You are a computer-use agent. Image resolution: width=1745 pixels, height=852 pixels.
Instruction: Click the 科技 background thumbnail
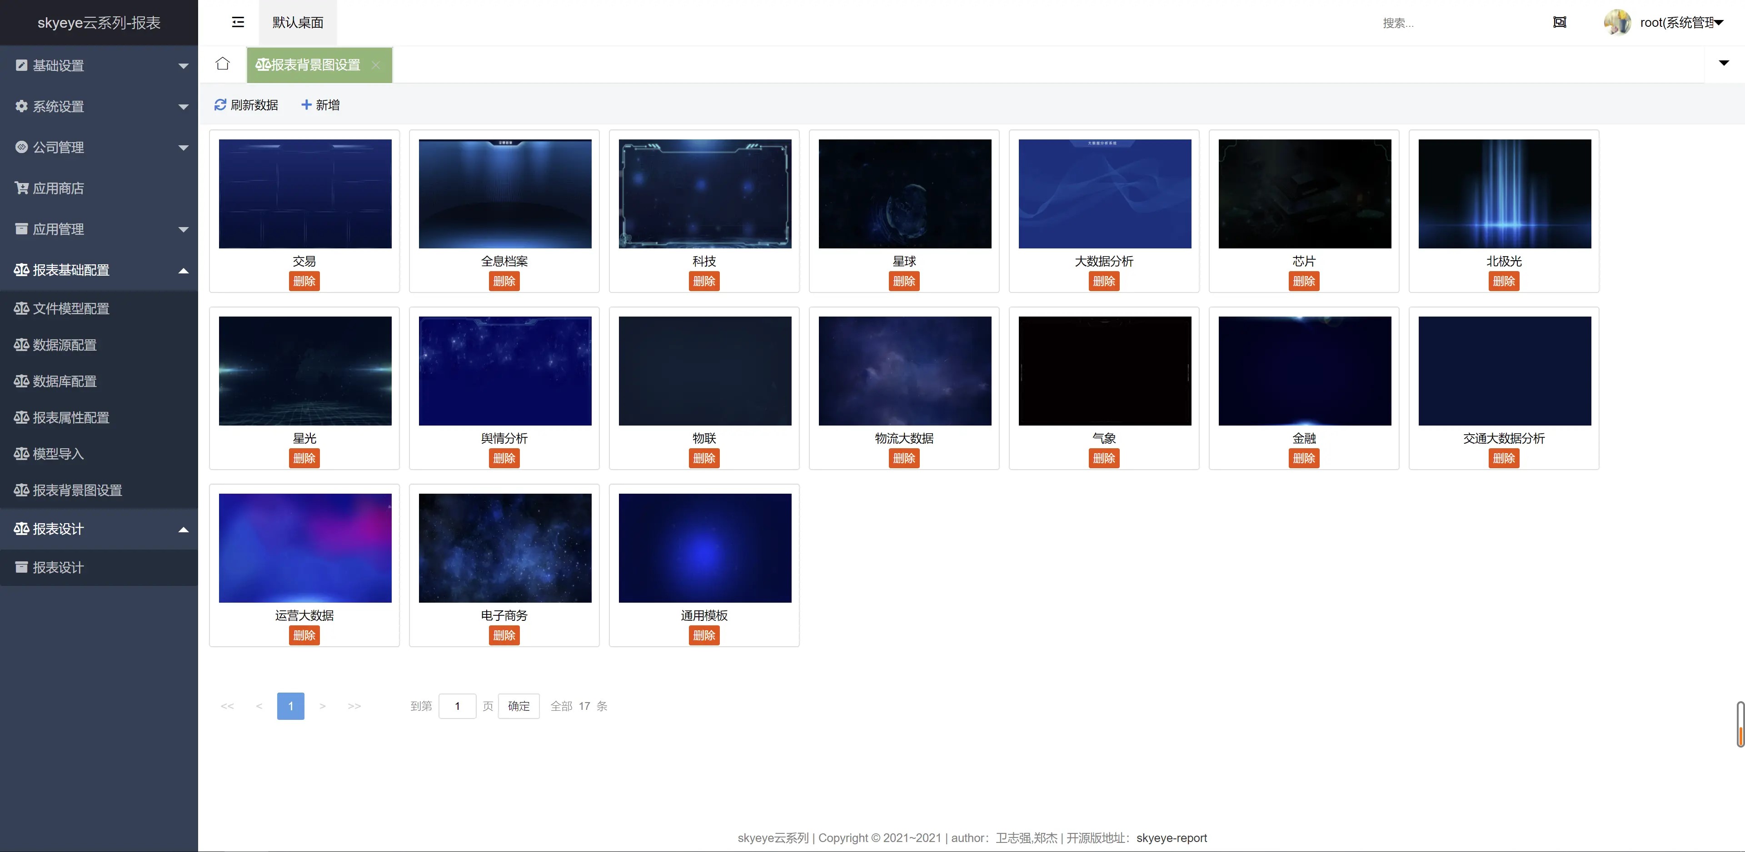[x=704, y=193]
